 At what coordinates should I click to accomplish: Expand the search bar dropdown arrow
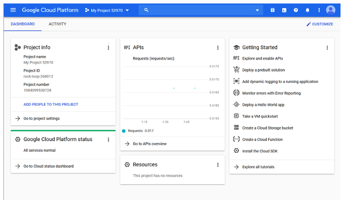pos(257,10)
